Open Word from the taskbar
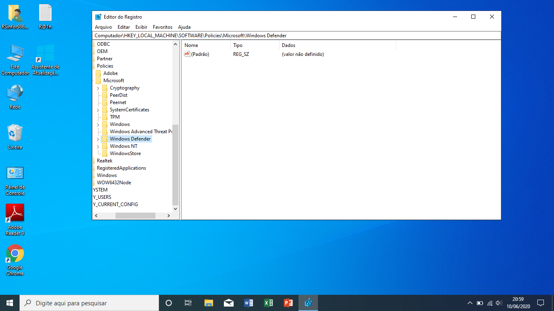Image resolution: width=554 pixels, height=311 pixels. 249,303
